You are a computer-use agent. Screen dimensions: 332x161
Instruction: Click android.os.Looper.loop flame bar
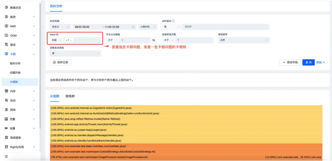coord(186,130)
